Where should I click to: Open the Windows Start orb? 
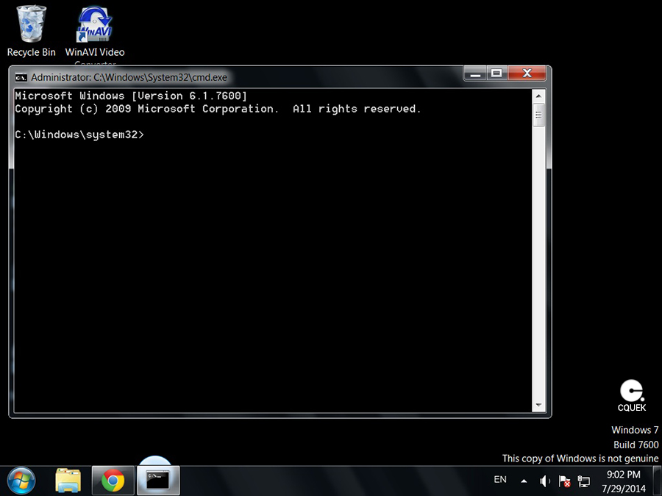point(21,481)
